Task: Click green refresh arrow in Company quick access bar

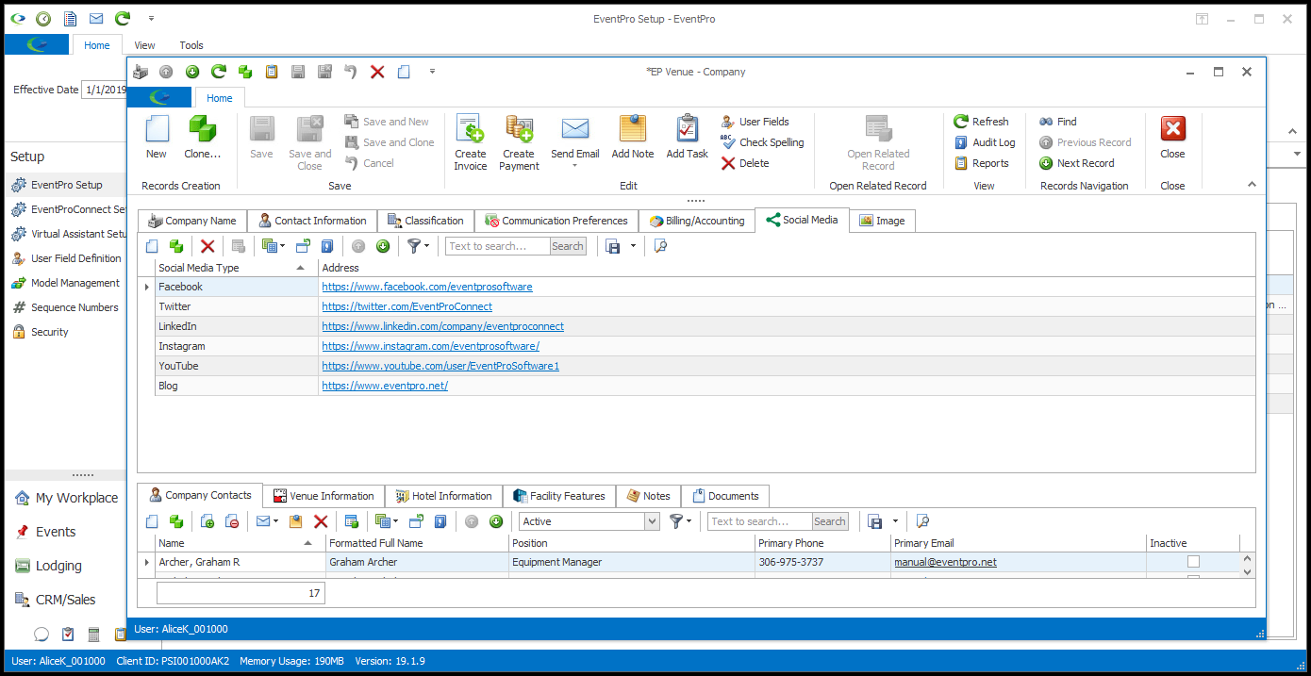Action: tap(219, 72)
